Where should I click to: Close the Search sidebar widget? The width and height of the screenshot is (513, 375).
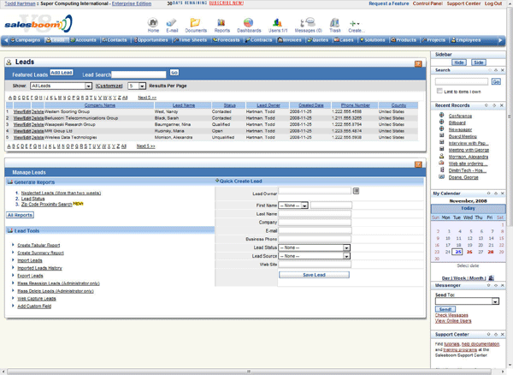coord(503,70)
